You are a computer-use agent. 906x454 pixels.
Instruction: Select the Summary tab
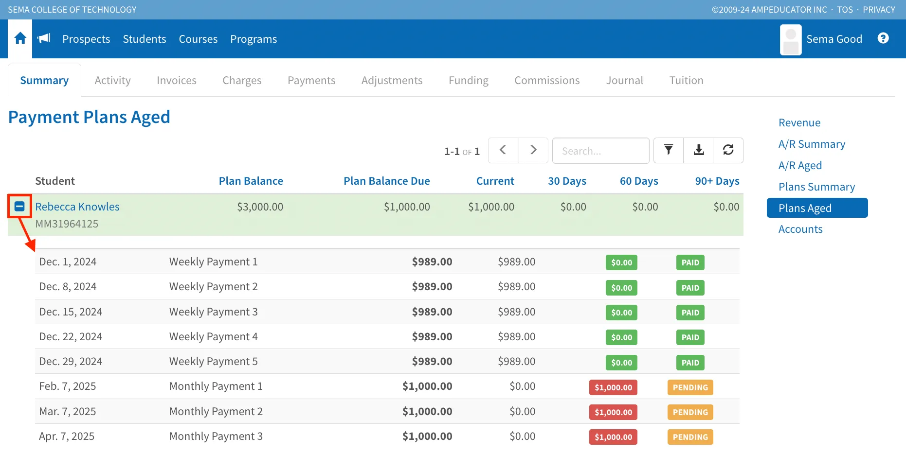click(x=44, y=80)
